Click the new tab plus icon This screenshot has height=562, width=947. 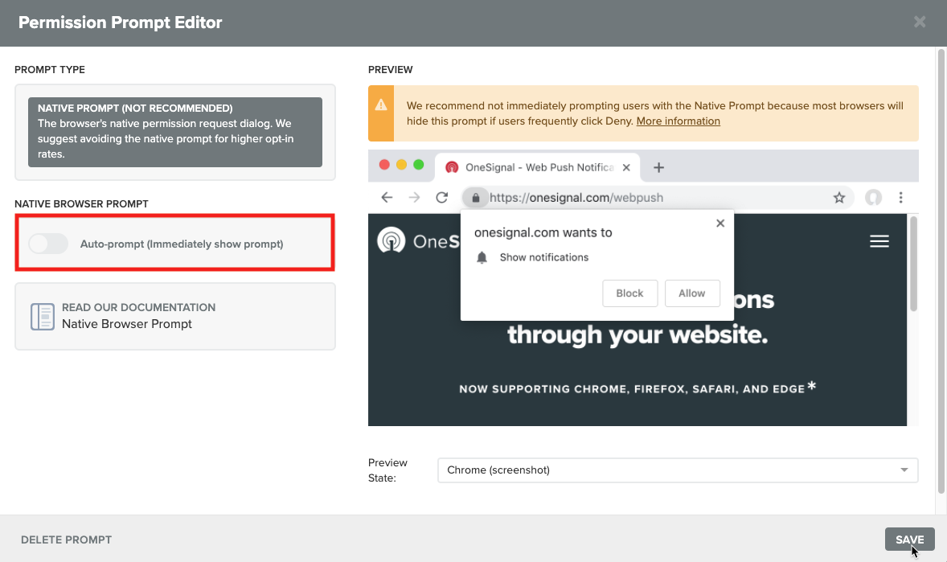[659, 167]
